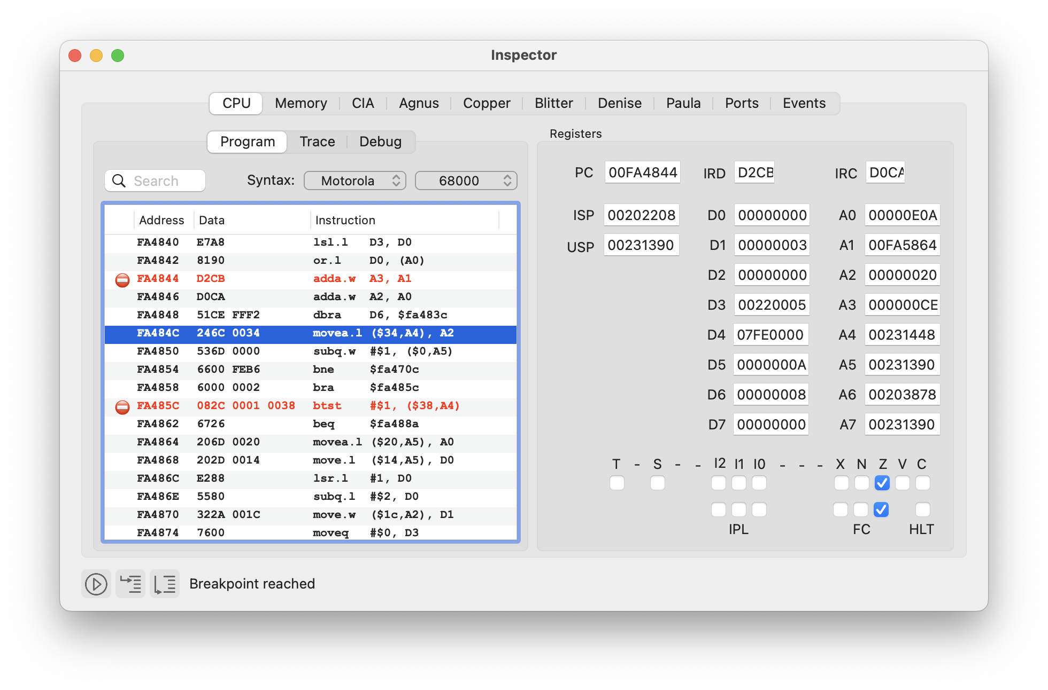Switch to the Debug view tab
This screenshot has height=690, width=1048.
point(381,142)
